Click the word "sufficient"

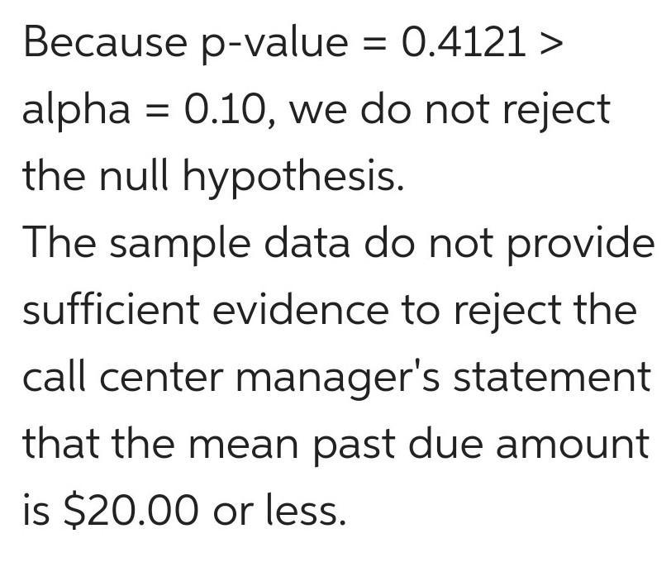pos(111,309)
